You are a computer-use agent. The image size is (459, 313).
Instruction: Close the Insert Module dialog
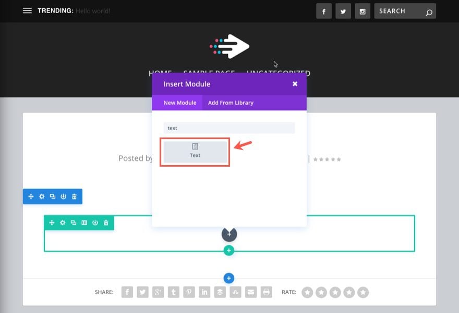[x=295, y=84]
